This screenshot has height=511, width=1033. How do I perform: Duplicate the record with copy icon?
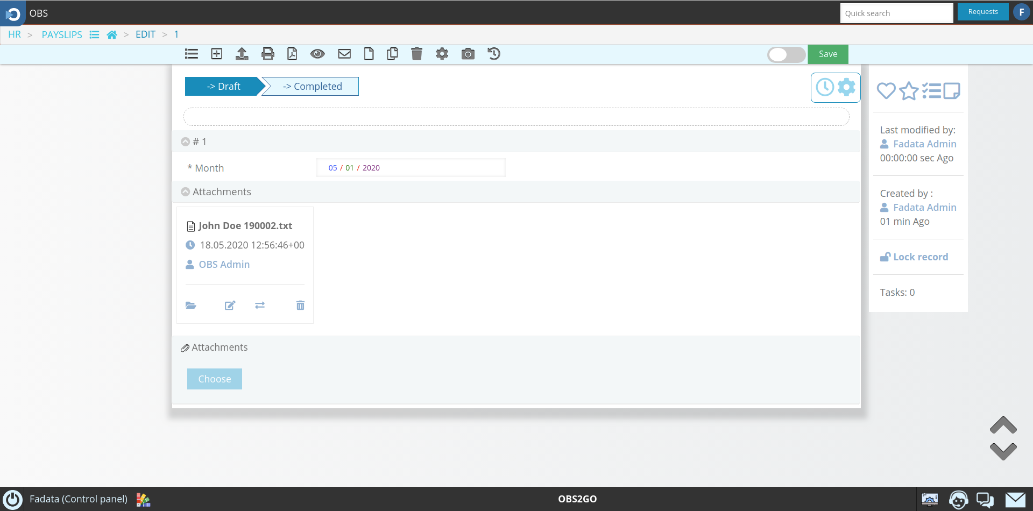tap(393, 54)
